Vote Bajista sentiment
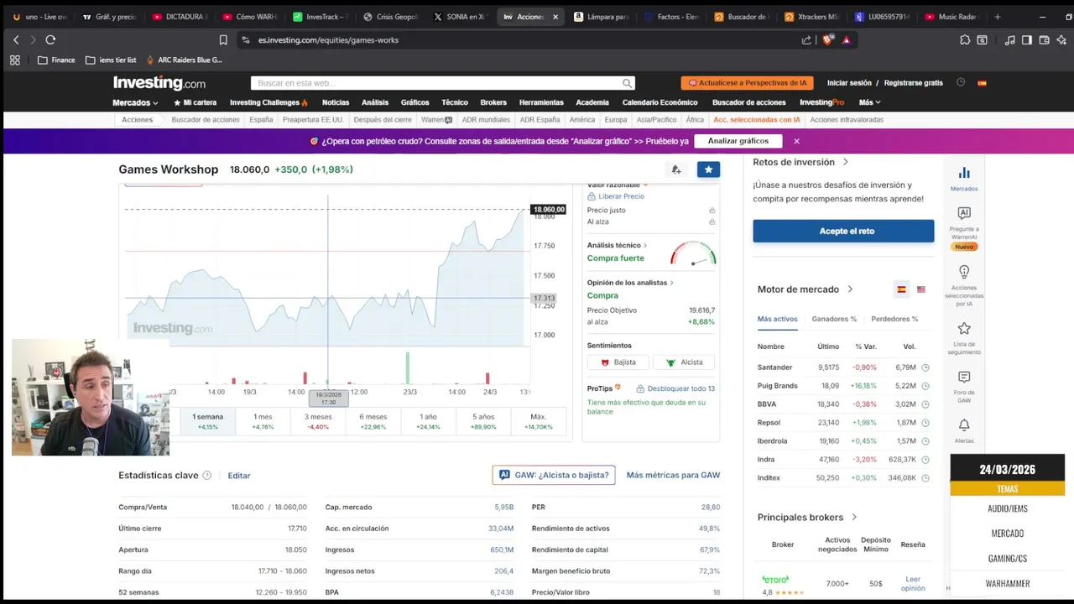 (618, 362)
